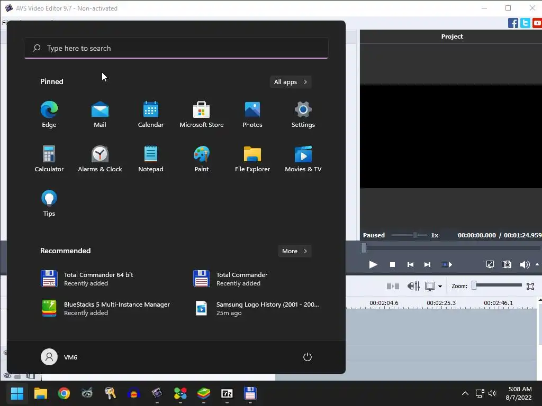542x406 pixels.
Task: Jump to next frame in AVS preview
Action: click(x=427, y=265)
